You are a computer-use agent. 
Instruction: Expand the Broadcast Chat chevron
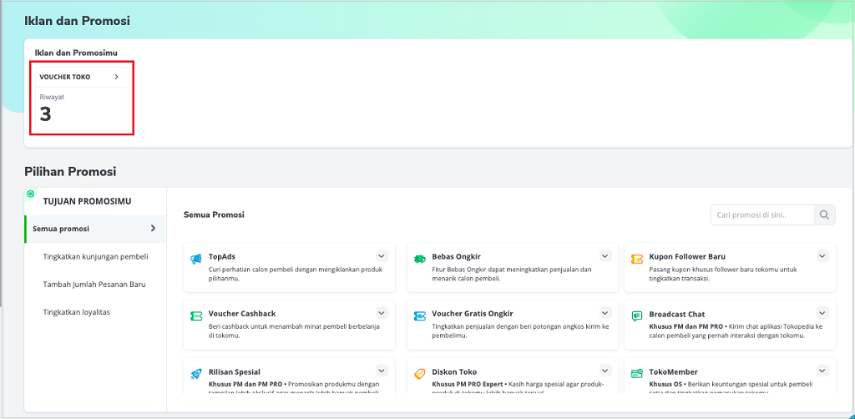pos(822,313)
